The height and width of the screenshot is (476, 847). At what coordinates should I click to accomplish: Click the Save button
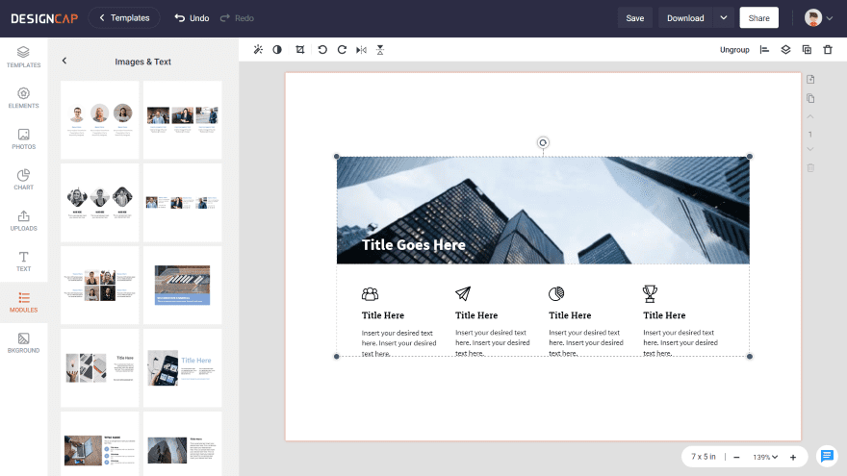(634, 18)
